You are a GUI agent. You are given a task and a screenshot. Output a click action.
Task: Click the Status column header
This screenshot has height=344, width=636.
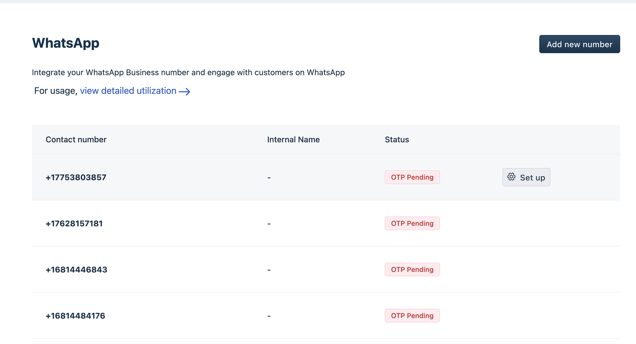pos(397,140)
